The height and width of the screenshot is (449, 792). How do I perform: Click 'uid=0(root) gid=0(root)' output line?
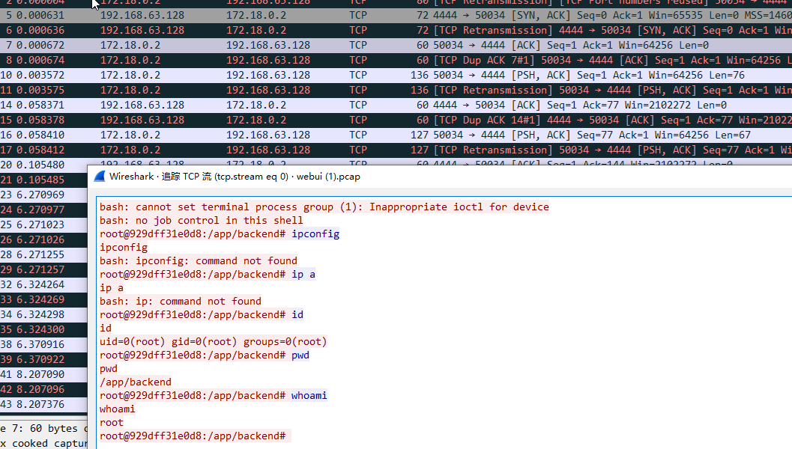click(x=213, y=341)
